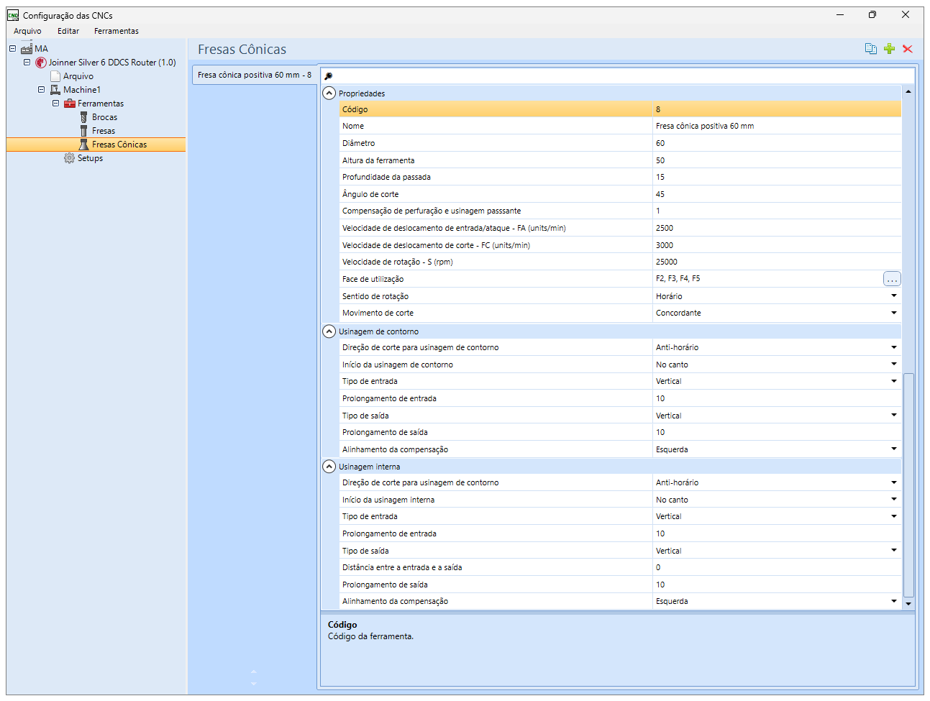Collapse the Propriedades section
Image resolution: width=930 pixels, height=701 pixels.
(x=329, y=93)
